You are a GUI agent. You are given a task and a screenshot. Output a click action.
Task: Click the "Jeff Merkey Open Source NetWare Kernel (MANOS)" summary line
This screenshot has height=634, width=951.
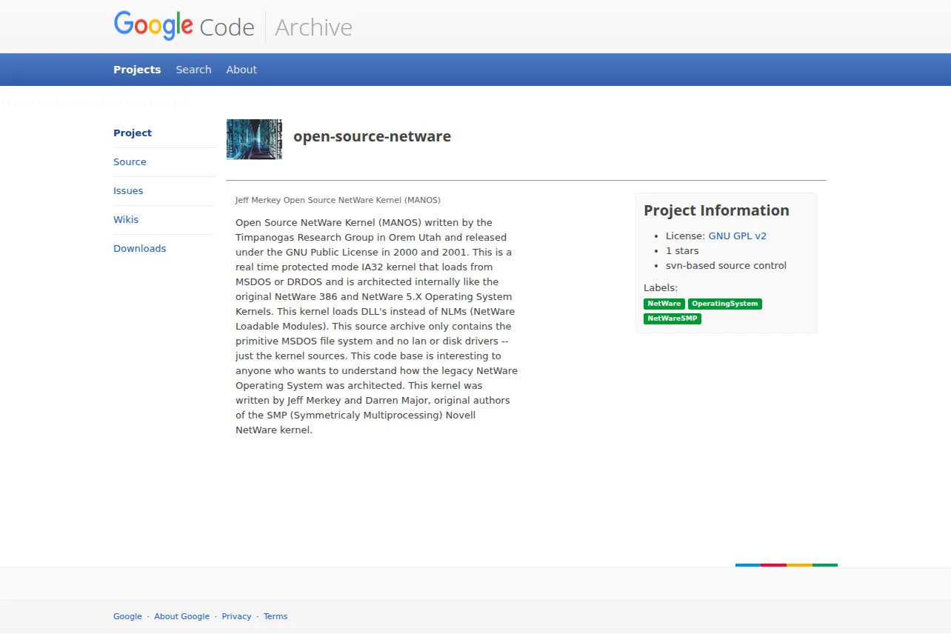pyautogui.click(x=338, y=200)
